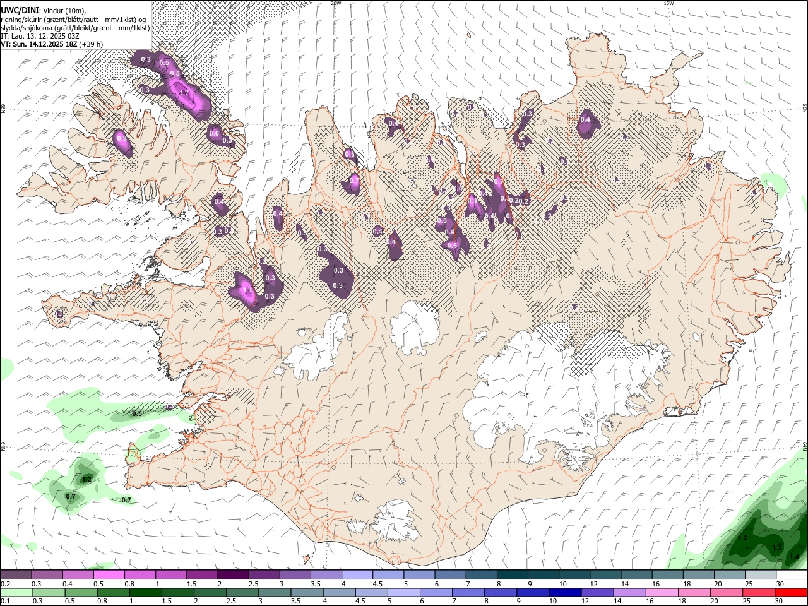Pick the red-pink 25 swatch in rain legend
The width and height of the screenshot is (808, 606).
[759, 592]
